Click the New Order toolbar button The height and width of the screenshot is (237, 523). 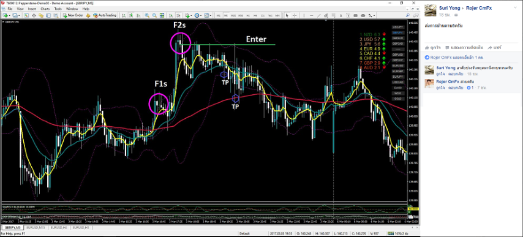[x=73, y=15]
